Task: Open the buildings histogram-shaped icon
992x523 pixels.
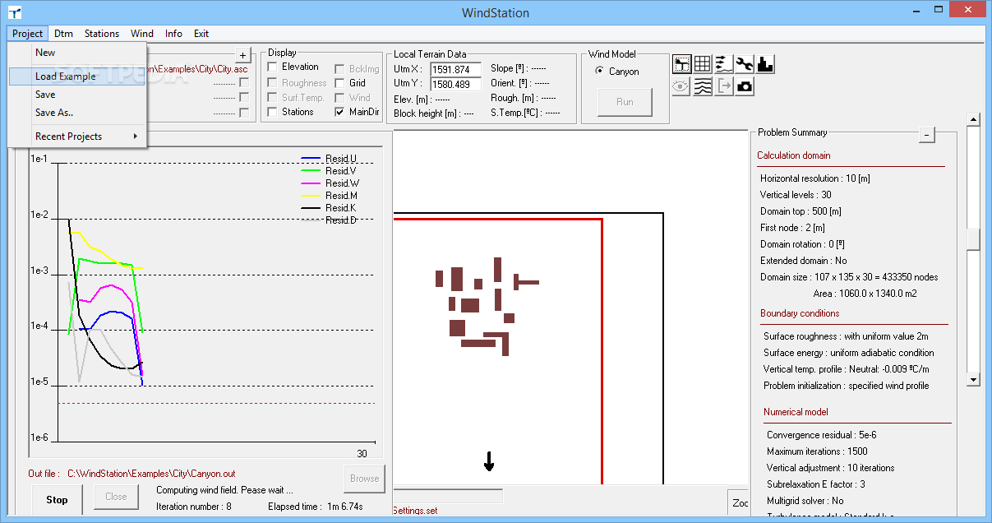Action: (765, 64)
